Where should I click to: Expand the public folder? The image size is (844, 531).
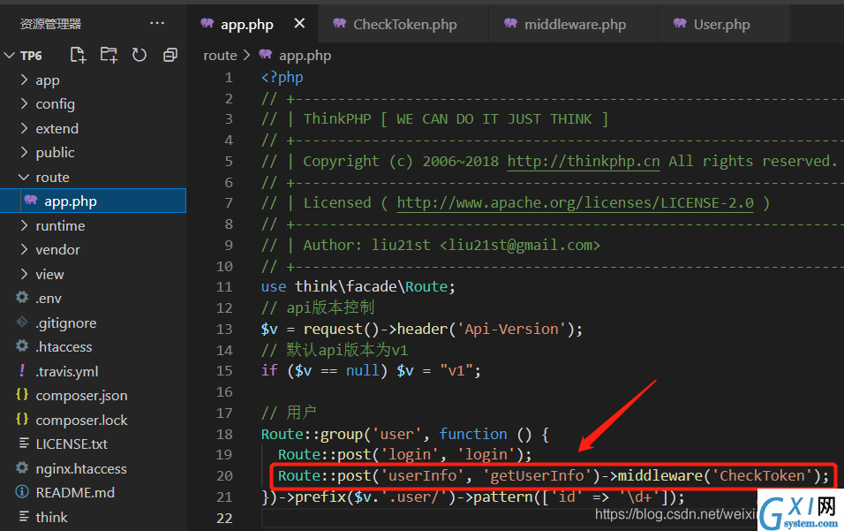coord(24,152)
